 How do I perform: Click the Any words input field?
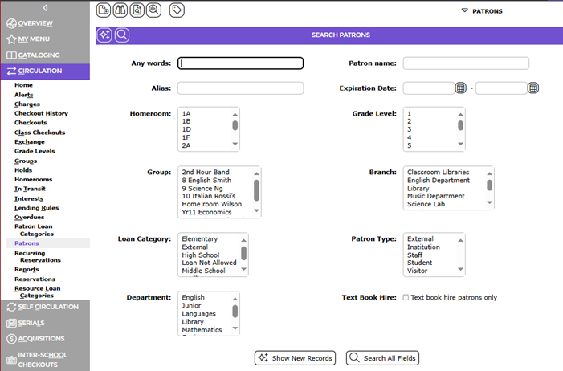click(x=241, y=63)
